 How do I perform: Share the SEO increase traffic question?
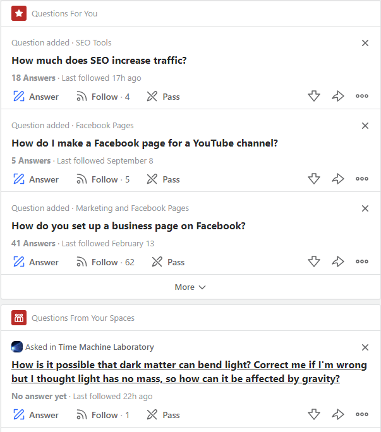337,96
